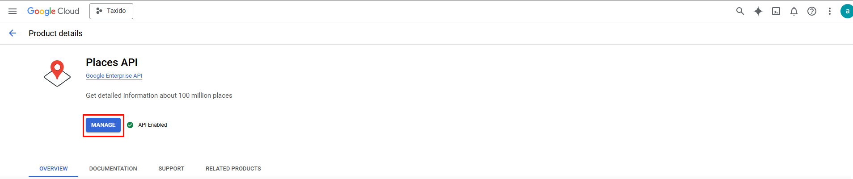The width and height of the screenshot is (853, 179).
Task: Switch to the Documentation tab
Action: coord(113,169)
